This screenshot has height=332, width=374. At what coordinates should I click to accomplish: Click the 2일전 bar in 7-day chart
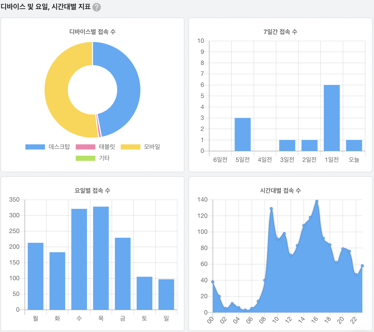(309, 145)
